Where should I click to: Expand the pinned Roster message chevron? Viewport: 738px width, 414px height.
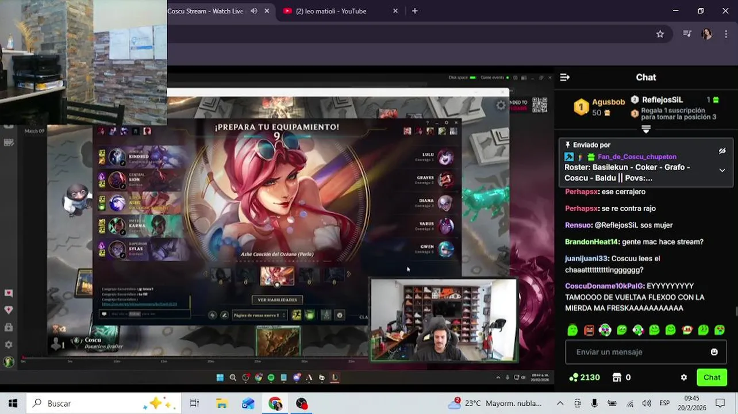pyautogui.click(x=722, y=170)
